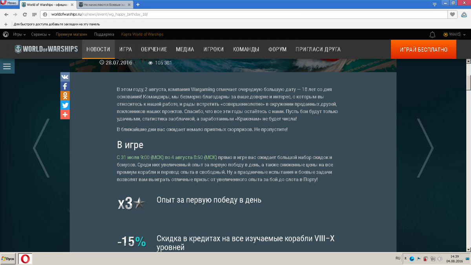
Task: Open the hamburger side menu
Action: [7, 66]
